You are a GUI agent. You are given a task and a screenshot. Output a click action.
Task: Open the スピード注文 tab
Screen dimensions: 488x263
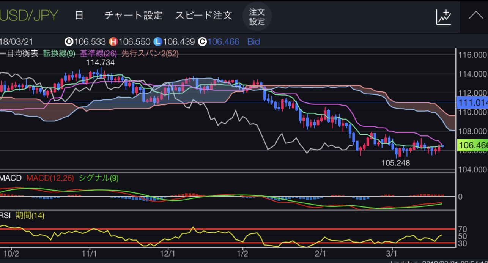coord(203,16)
